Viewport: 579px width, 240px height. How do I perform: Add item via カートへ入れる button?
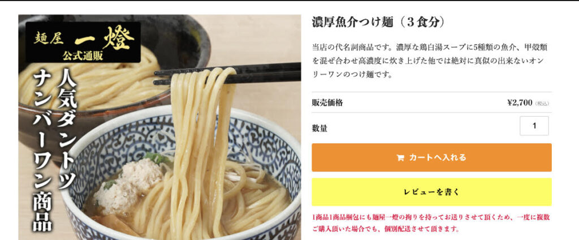tap(431, 157)
